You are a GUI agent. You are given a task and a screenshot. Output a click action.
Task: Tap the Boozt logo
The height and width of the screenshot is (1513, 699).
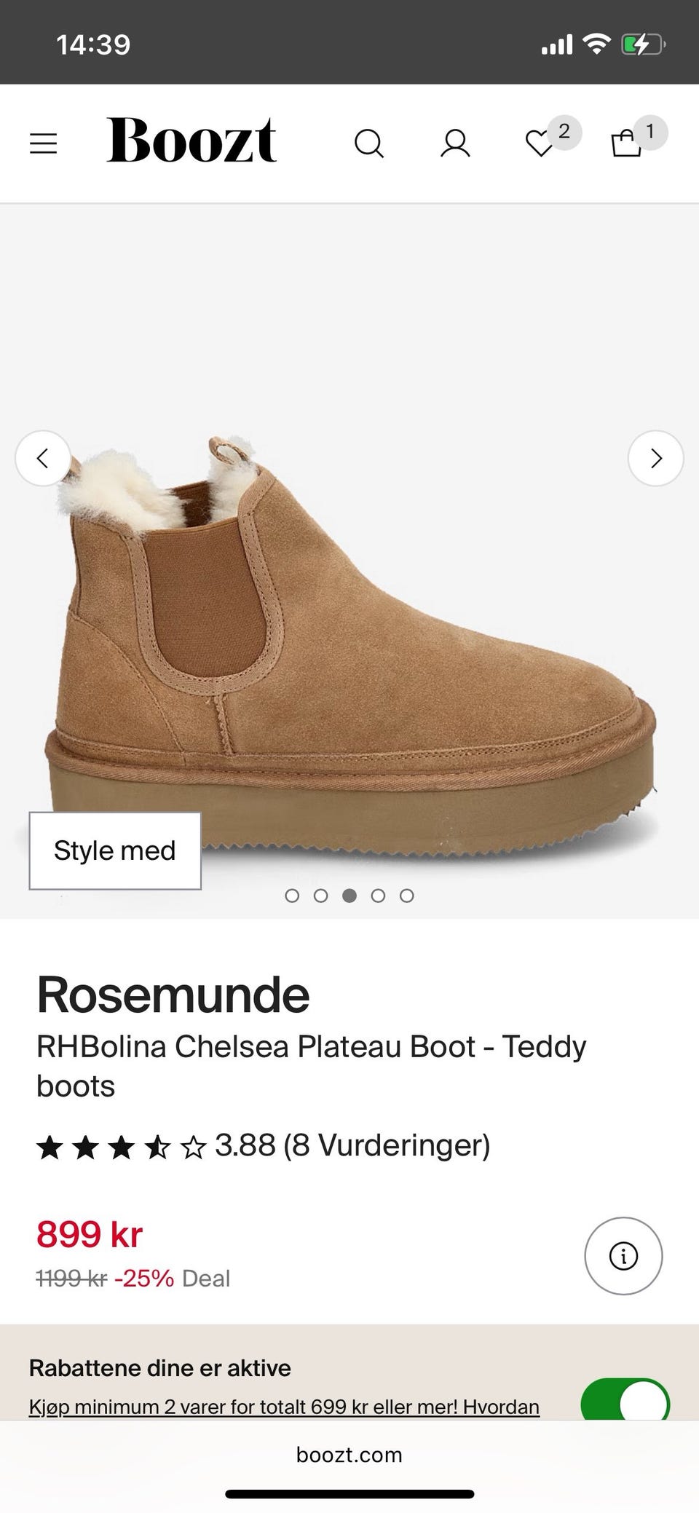click(x=191, y=141)
